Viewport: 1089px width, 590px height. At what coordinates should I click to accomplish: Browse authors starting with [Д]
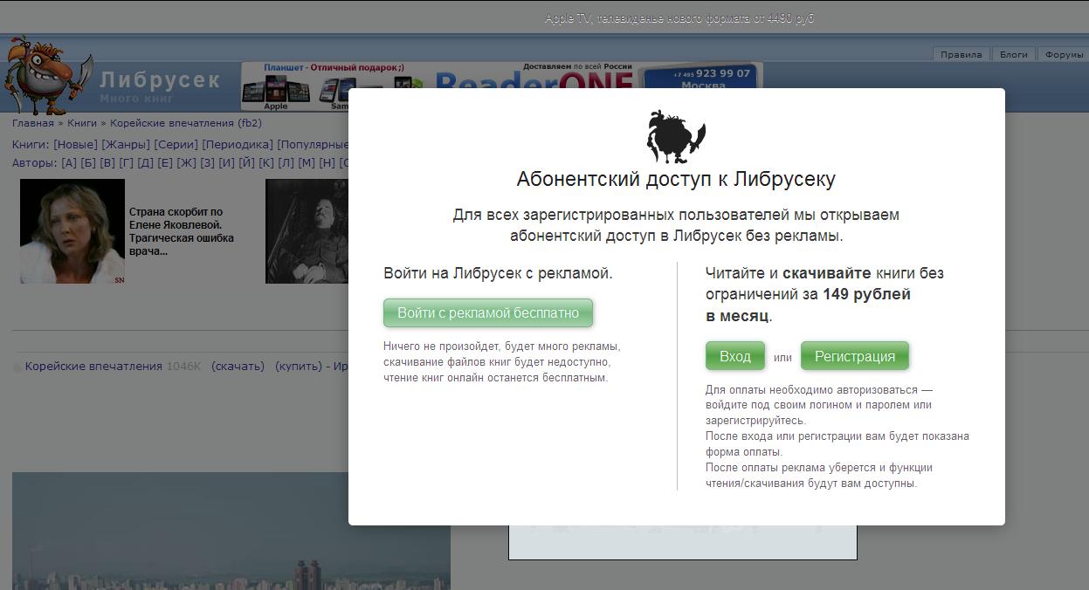[146, 162]
